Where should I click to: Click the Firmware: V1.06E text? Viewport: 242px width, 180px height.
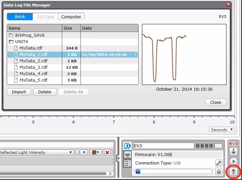154,155
